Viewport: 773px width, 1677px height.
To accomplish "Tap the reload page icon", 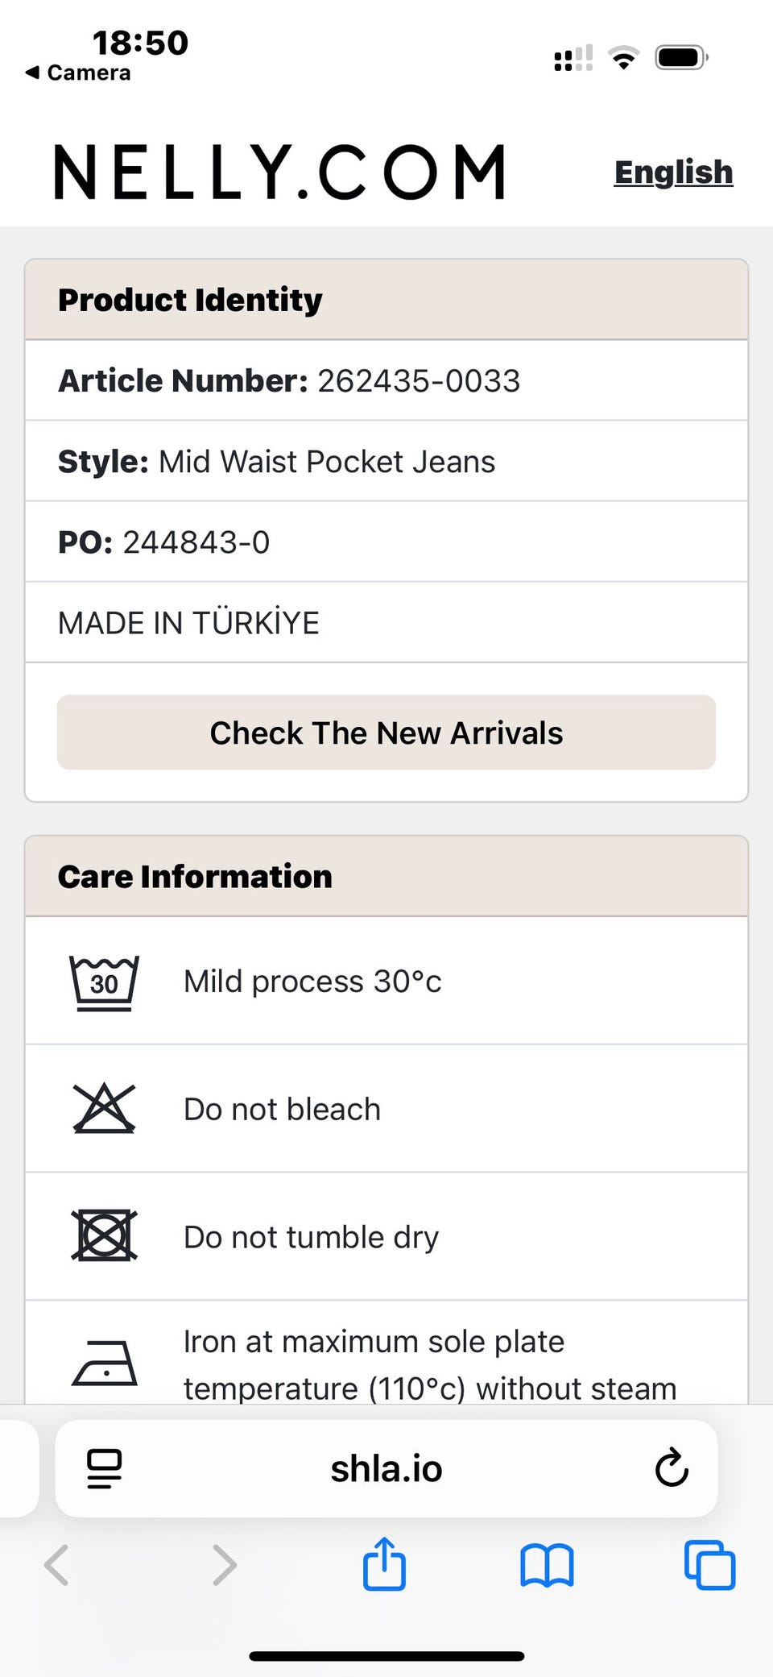I will 672,1468.
